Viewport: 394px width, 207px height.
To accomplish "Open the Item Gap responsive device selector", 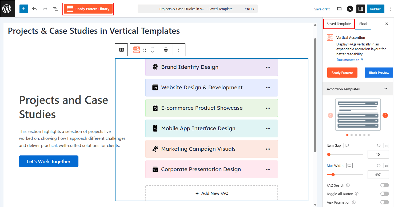I will [347, 145].
